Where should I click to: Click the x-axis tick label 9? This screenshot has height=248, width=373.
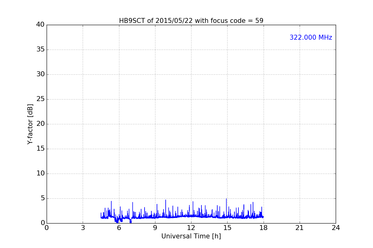pyautogui.click(x=155, y=228)
